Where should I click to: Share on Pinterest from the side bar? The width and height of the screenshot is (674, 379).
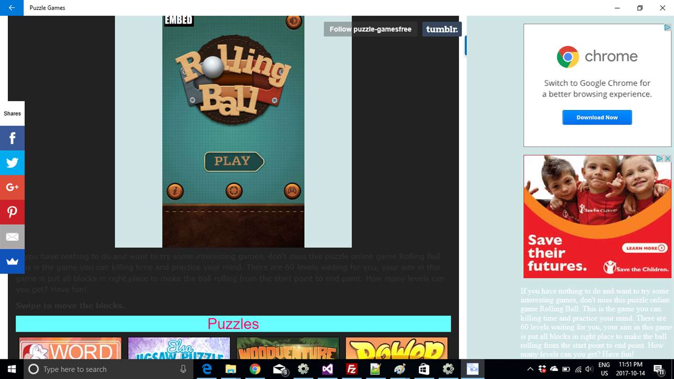(12, 212)
